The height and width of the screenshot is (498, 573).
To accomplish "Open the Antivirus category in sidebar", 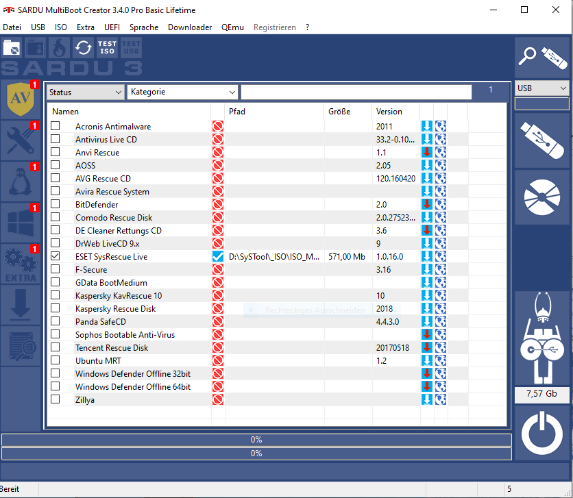I will tap(21, 99).
